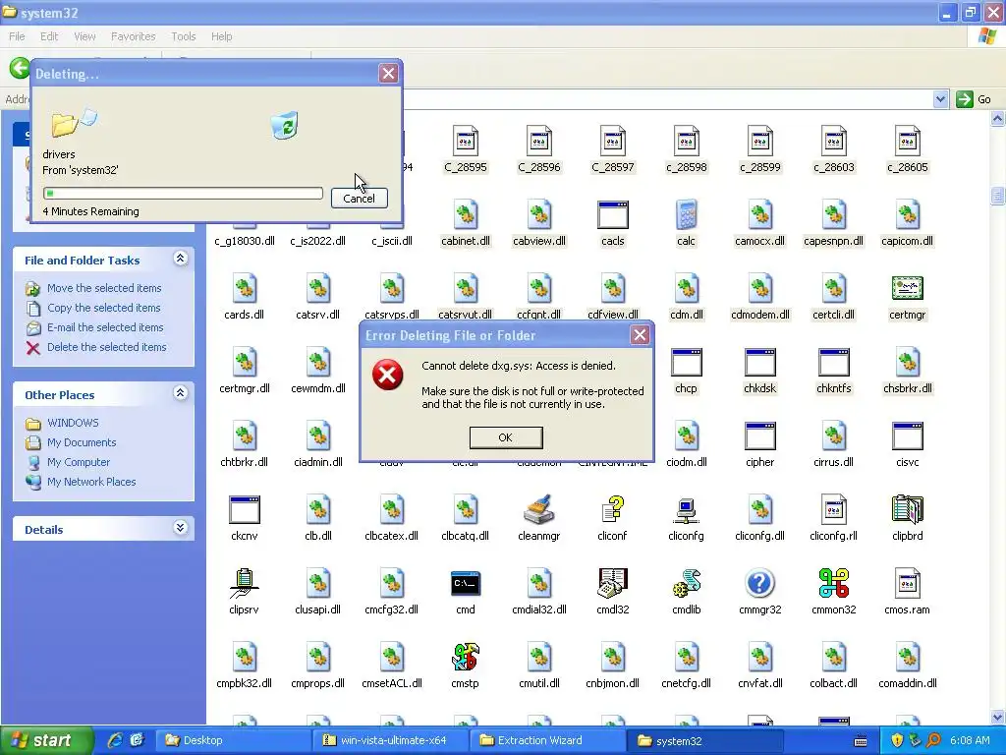Click the vertical scrollbar down arrow
This screenshot has height=755, width=1006.
[998, 717]
